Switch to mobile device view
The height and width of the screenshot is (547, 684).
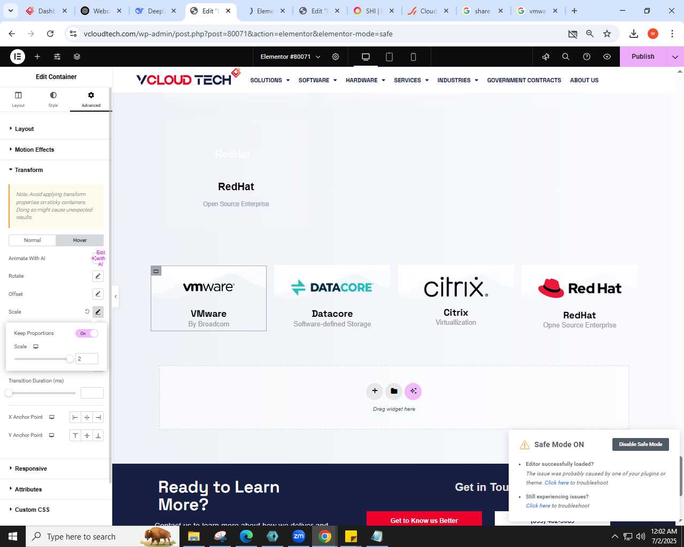tap(413, 57)
